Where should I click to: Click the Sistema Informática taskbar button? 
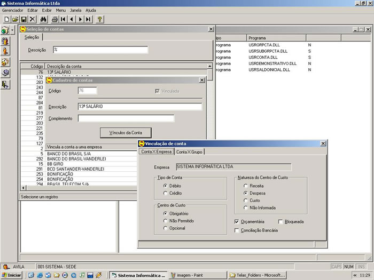(138, 275)
